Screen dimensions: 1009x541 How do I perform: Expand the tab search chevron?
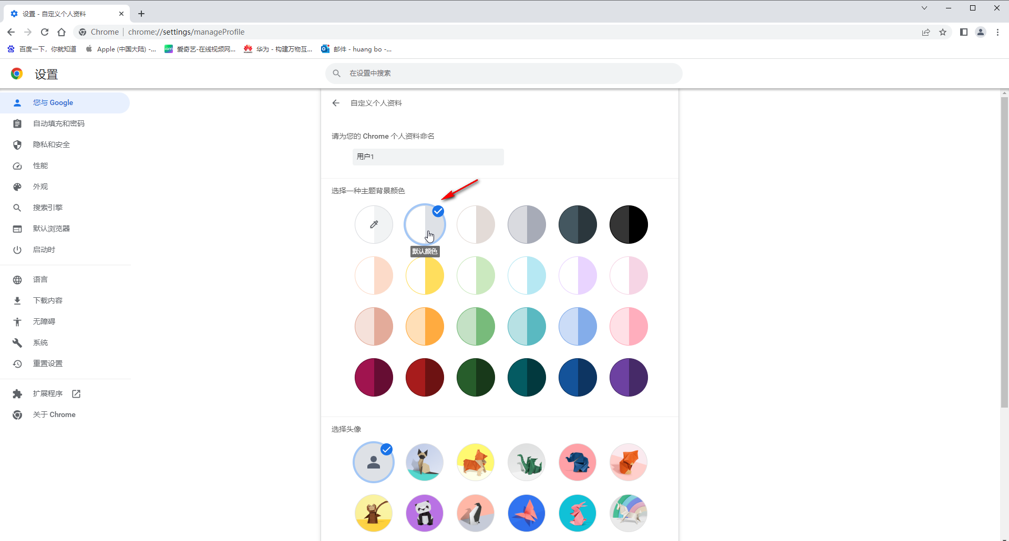[x=924, y=8]
